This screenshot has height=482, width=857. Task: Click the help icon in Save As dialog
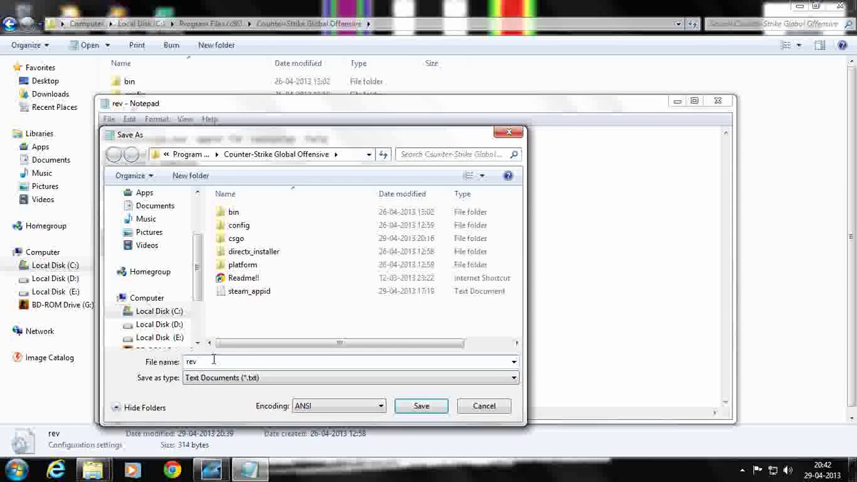pos(508,175)
